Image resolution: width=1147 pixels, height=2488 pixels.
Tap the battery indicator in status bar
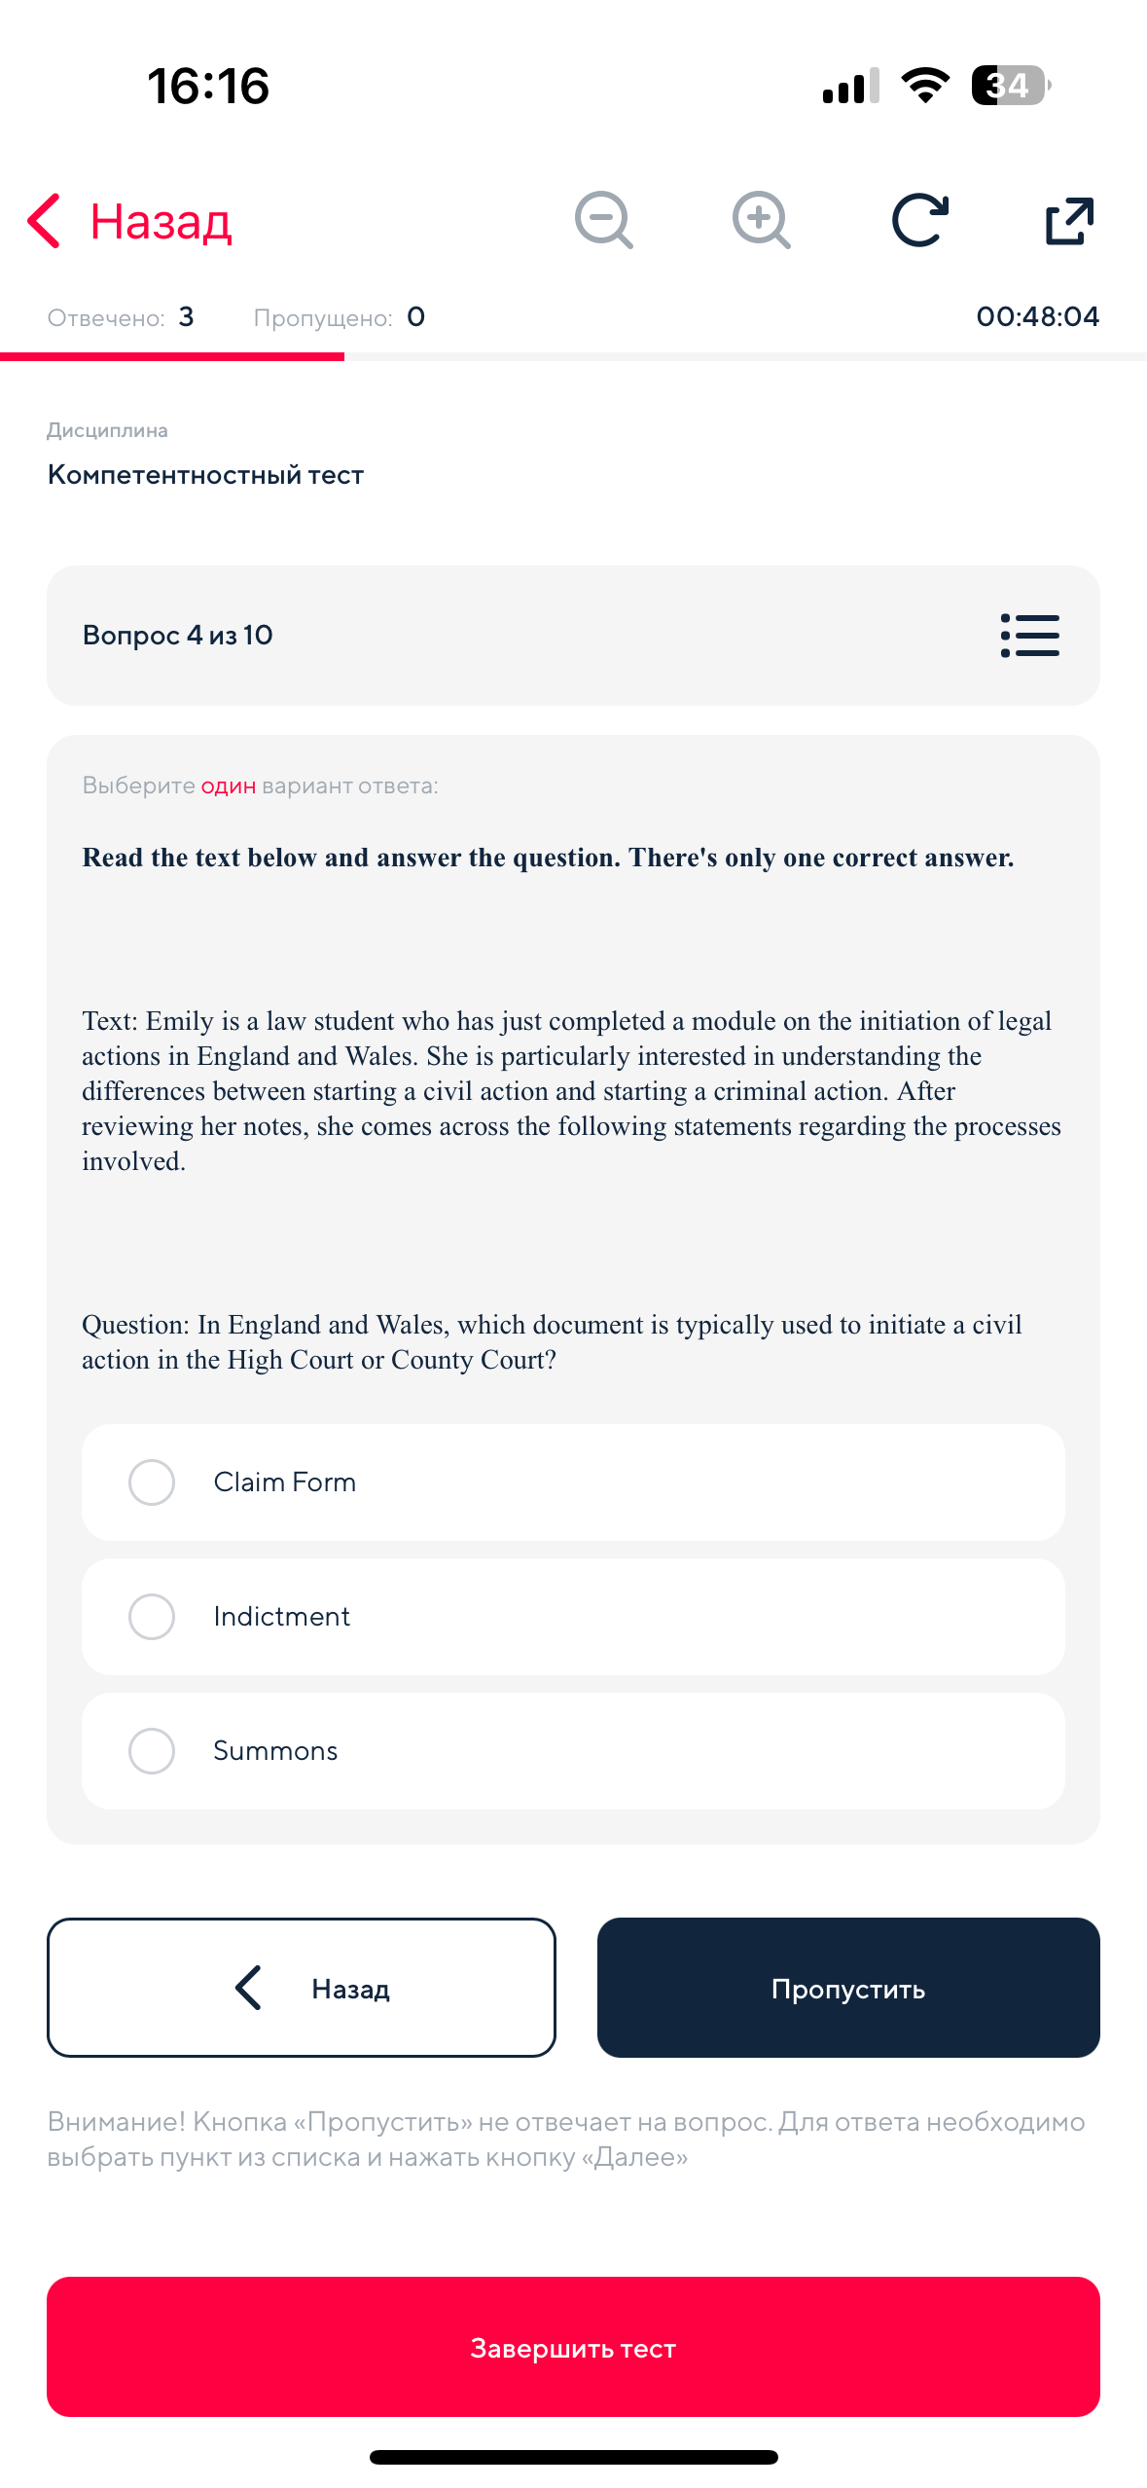click(1011, 86)
